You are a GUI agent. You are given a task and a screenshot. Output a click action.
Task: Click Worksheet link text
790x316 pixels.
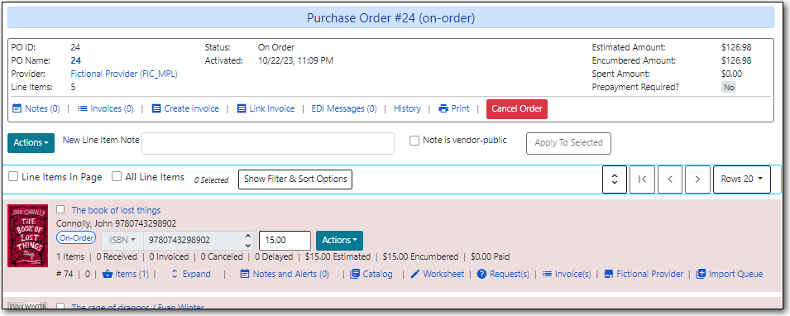443,274
